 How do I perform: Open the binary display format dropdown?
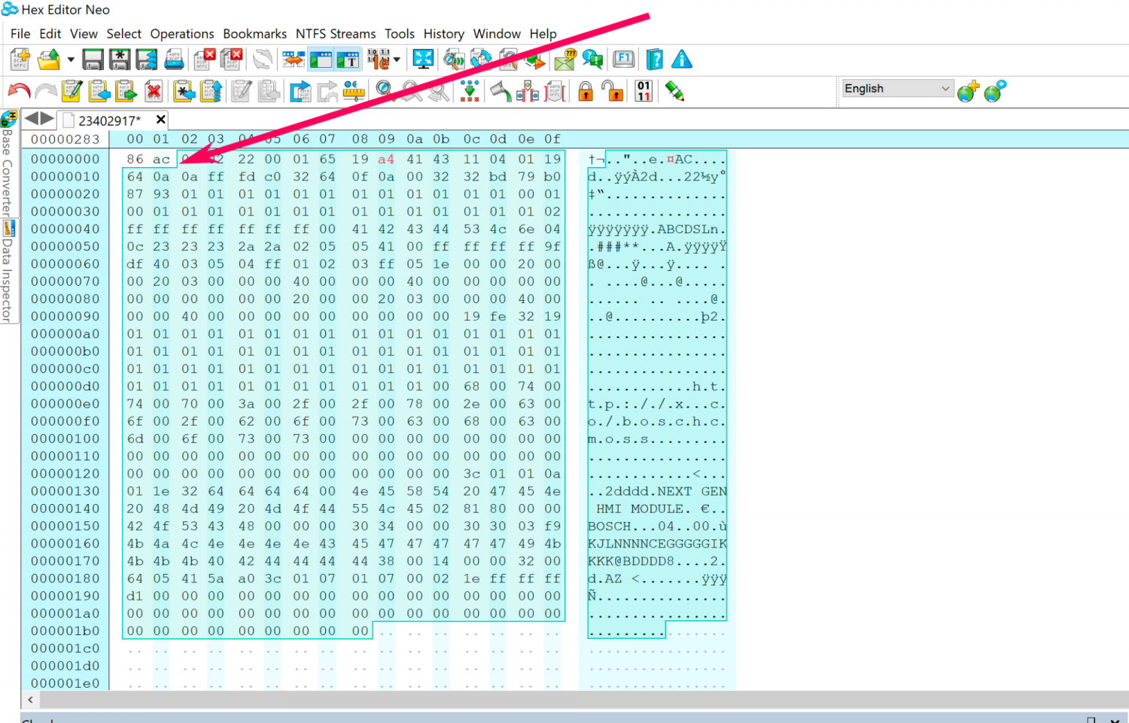point(397,59)
